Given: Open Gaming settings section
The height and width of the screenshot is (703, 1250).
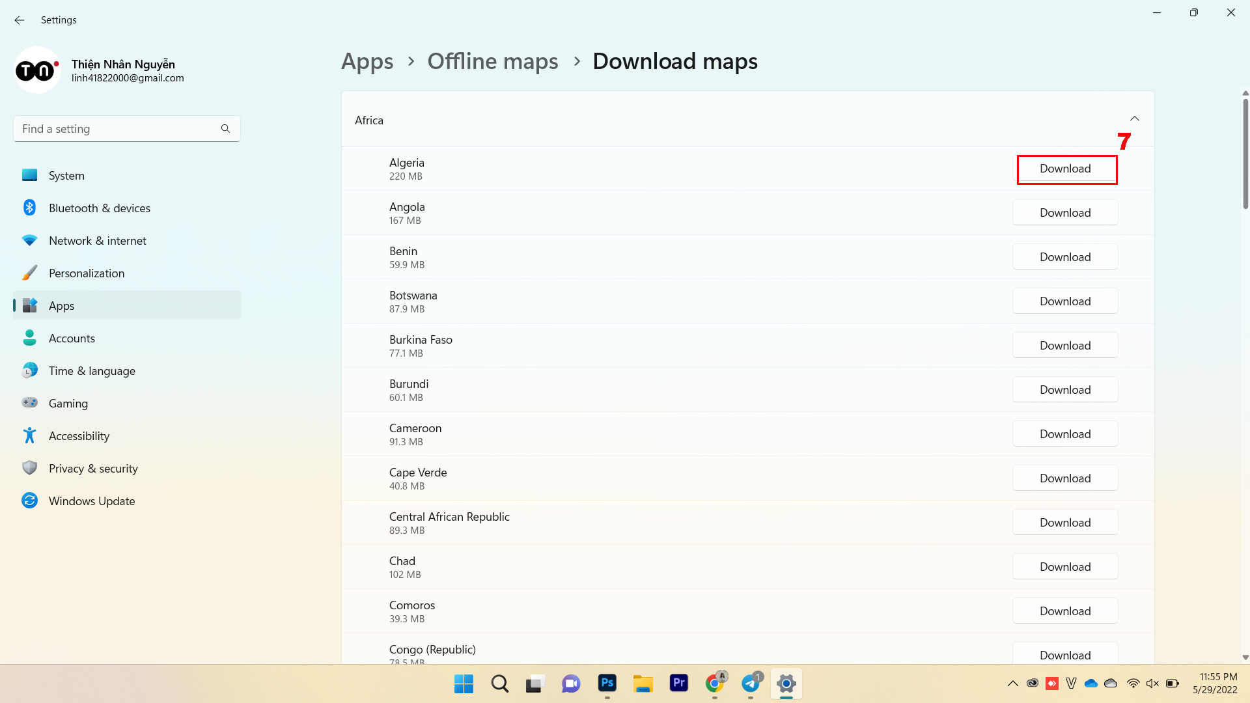Looking at the screenshot, I should 67,402.
